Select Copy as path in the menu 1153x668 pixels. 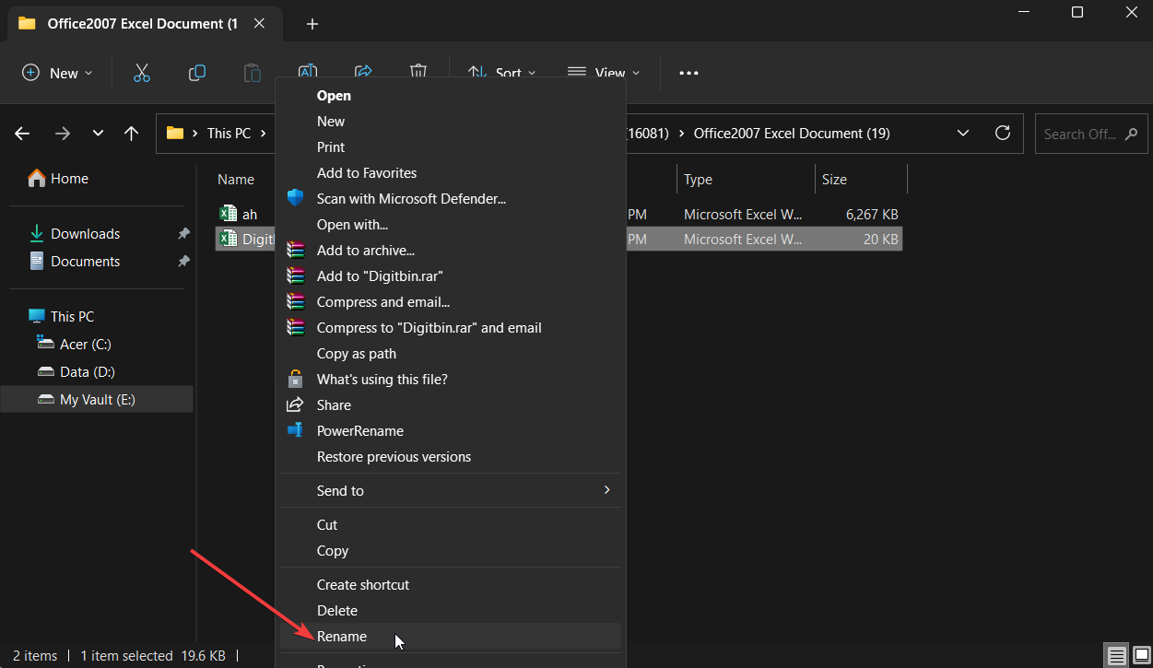click(x=451, y=353)
